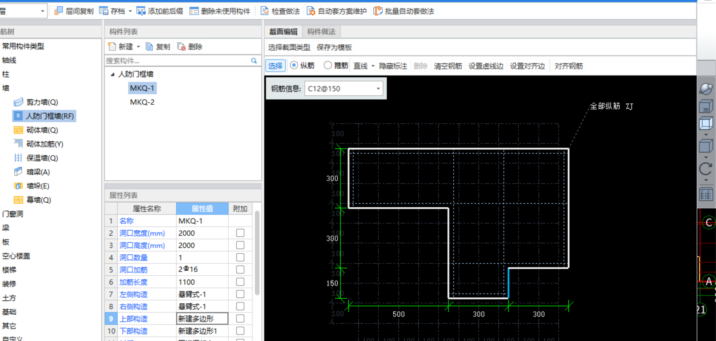Click 选择 button in section toolbar
716x341 pixels.
coord(276,66)
